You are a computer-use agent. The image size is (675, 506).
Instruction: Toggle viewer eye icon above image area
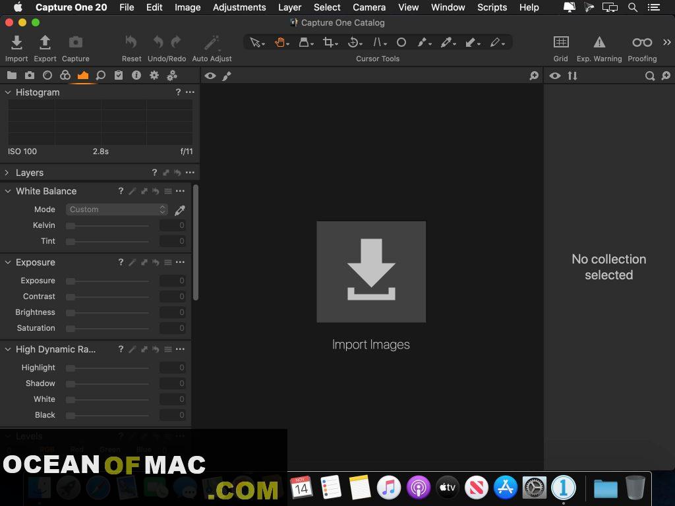click(210, 76)
